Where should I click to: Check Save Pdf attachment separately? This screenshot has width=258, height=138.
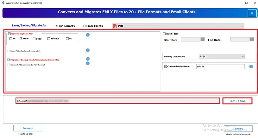(9, 51)
